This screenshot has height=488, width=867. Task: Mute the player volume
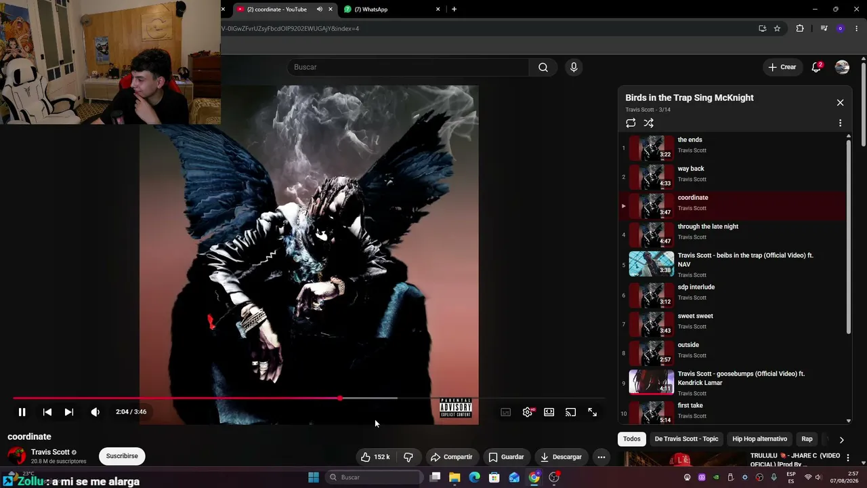pos(95,412)
